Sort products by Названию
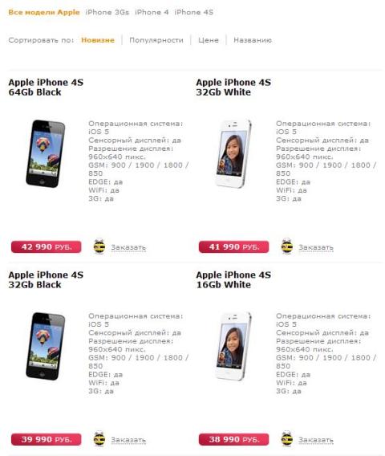Viewport: 385px width, 456px height. coord(253,40)
